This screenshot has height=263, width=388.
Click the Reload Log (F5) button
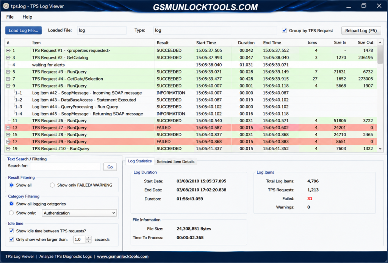(x=361, y=30)
